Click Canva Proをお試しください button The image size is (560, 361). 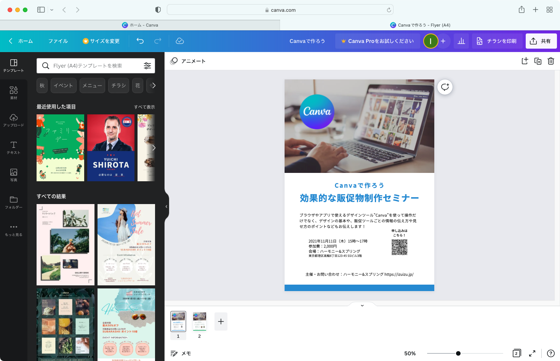tap(378, 41)
